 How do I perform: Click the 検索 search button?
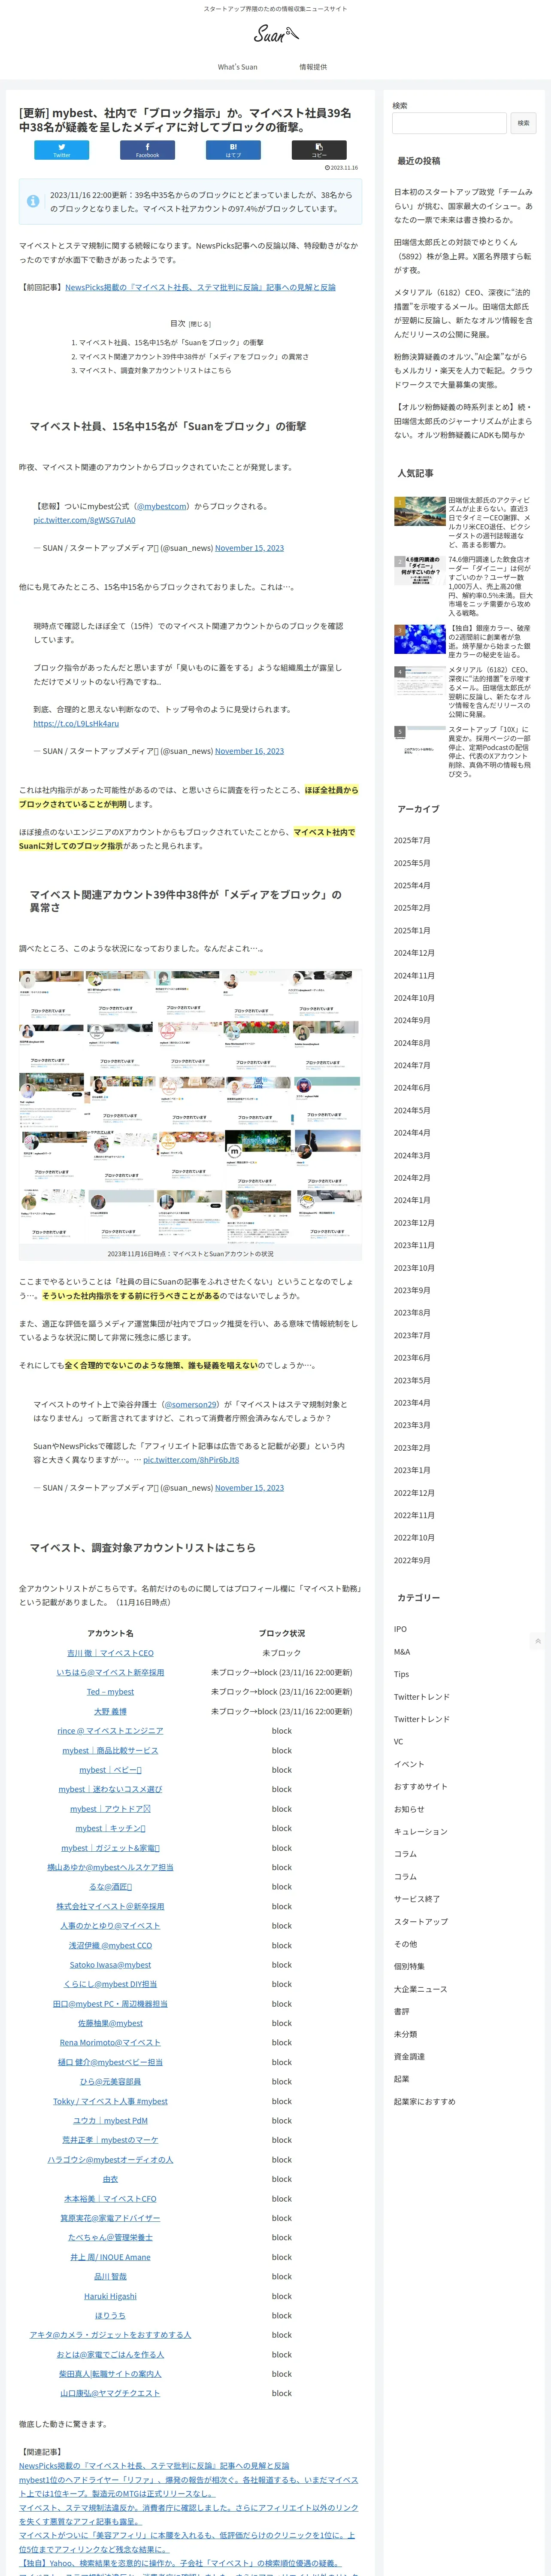523,123
